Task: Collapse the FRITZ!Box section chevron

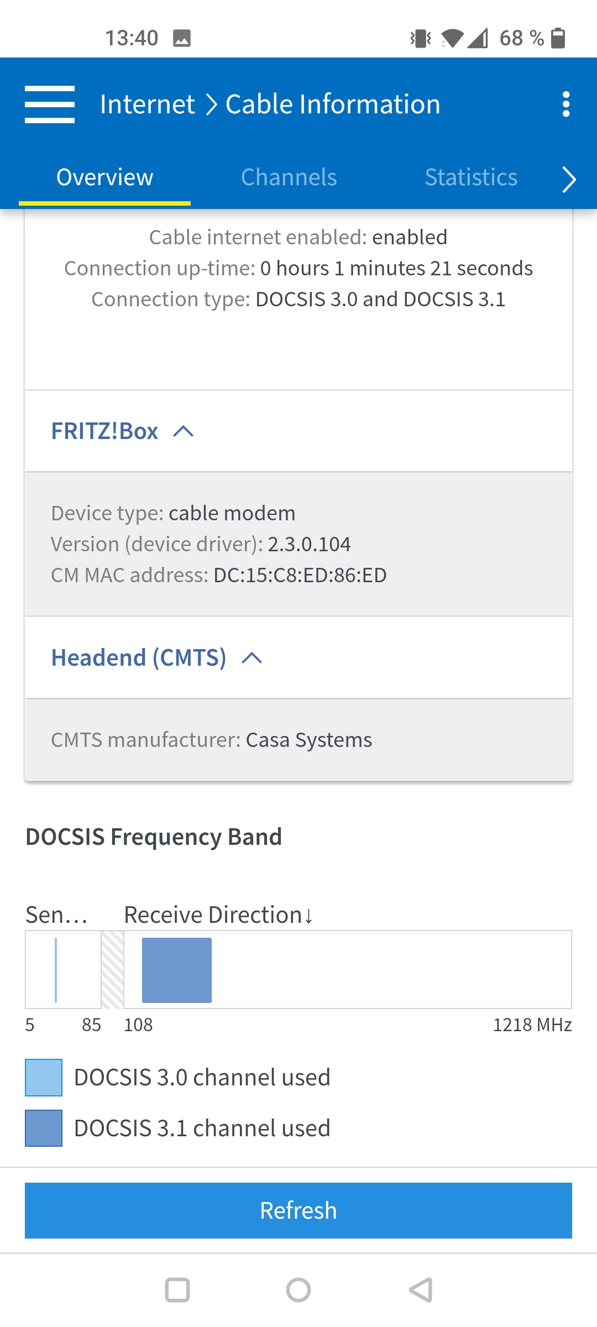Action: (184, 431)
